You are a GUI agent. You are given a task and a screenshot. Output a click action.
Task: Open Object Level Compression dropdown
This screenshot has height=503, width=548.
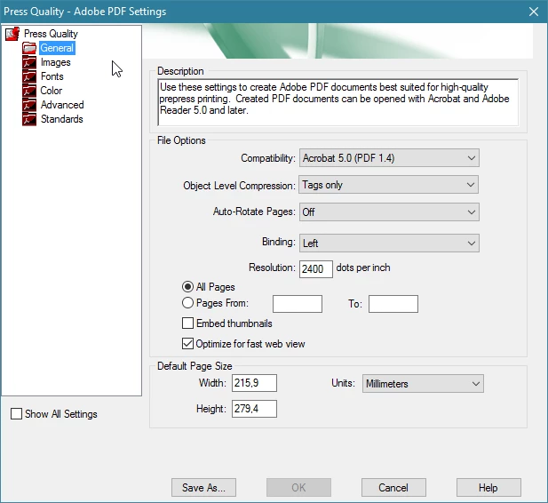(x=388, y=185)
